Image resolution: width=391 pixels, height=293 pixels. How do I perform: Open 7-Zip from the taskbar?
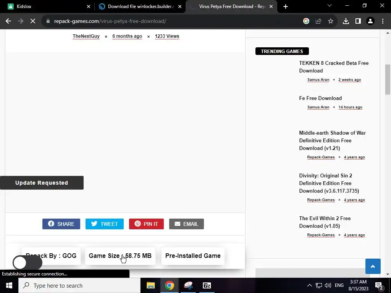(x=207, y=285)
